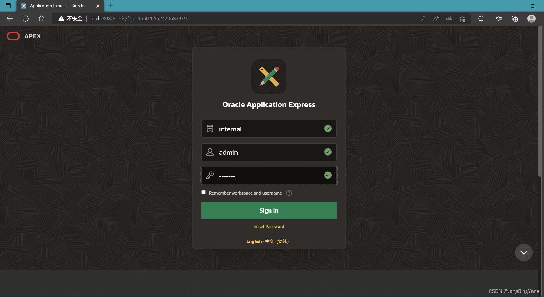Activate the Read Aloud icon

pos(436,19)
